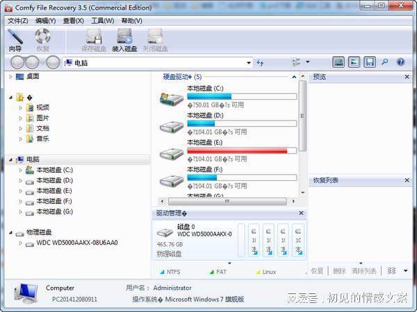
Task: Click the usage bar of drive C:
Action: [242, 96]
